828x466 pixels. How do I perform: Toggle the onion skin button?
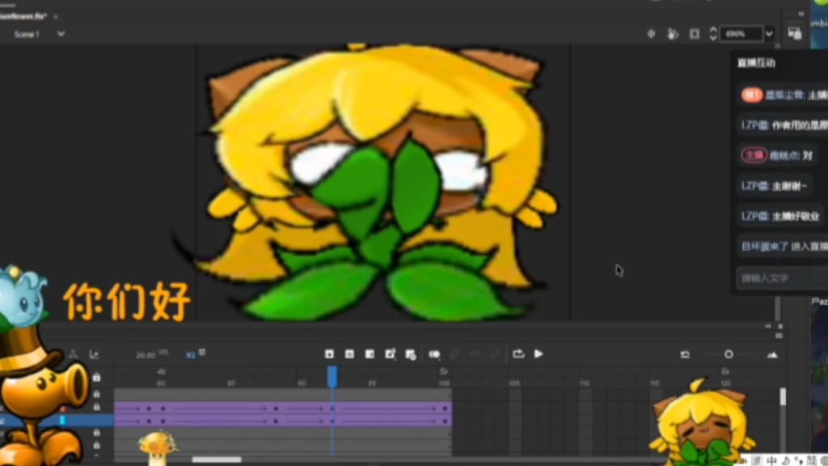click(x=434, y=354)
